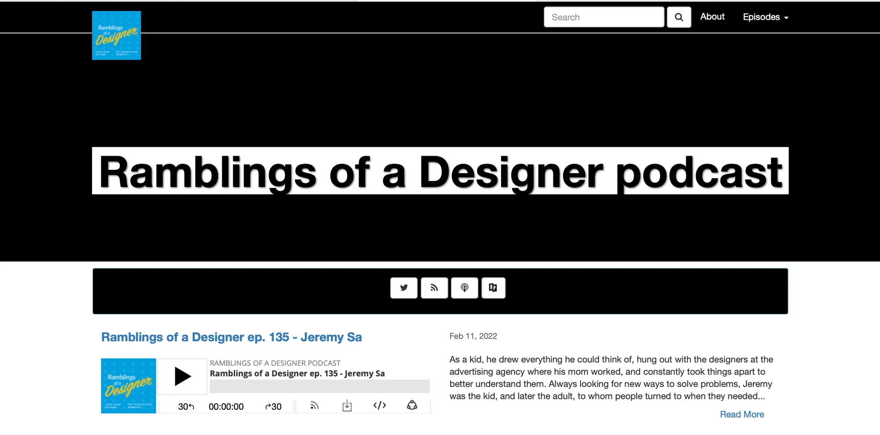Click the Apple Podcasts icon

coord(464,288)
